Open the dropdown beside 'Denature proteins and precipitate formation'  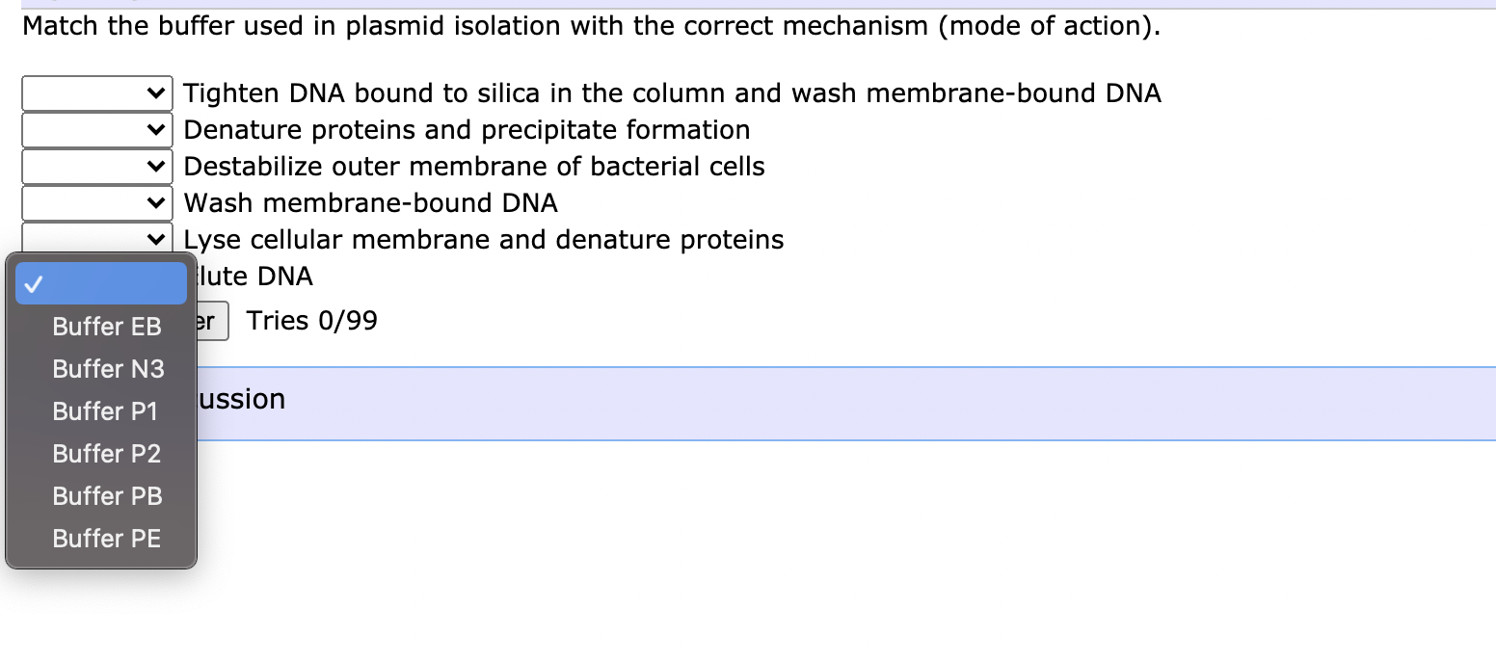click(x=96, y=129)
